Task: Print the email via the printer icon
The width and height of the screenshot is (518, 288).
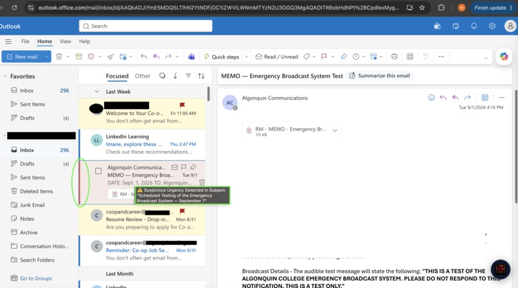Action: pyautogui.click(x=394, y=57)
